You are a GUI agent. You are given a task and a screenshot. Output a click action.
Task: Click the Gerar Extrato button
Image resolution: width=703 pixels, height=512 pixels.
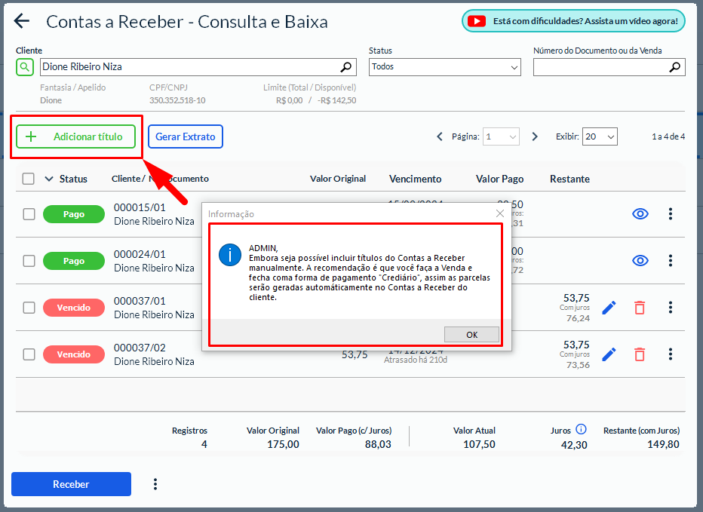point(186,136)
